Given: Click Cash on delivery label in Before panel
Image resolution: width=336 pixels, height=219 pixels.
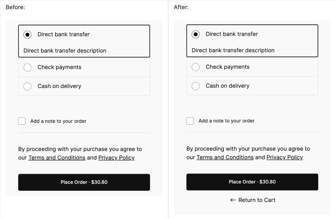Looking at the screenshot, I should (x=59, y=86).
